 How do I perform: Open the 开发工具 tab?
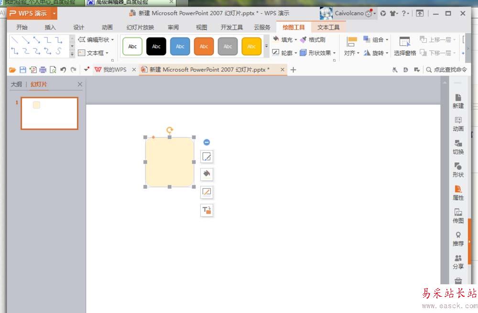tap(232, 27)
